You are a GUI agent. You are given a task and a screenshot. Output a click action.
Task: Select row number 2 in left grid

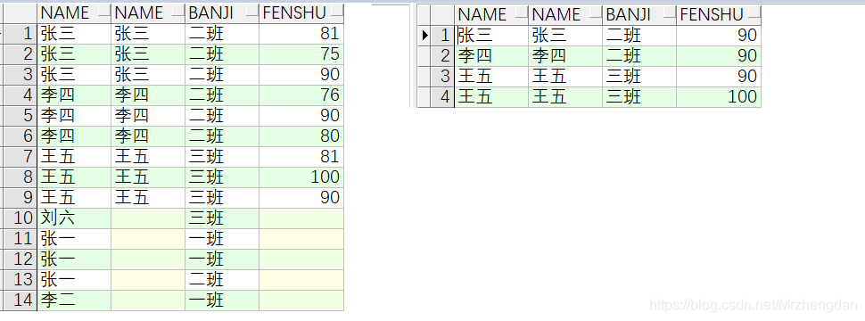coord(21,54)
